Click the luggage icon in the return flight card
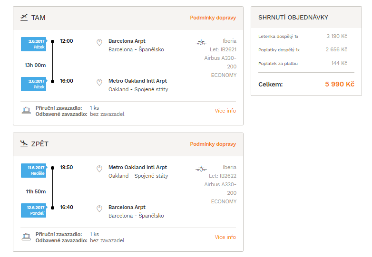Image resolution: width=372 pixels, height=257 pixels. pos(26,237)
